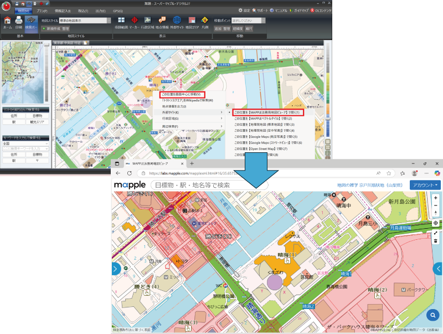This screenshot has width=443, height=334.
Task: Open DLコンテンツ download content
Action: click(321, 10)
